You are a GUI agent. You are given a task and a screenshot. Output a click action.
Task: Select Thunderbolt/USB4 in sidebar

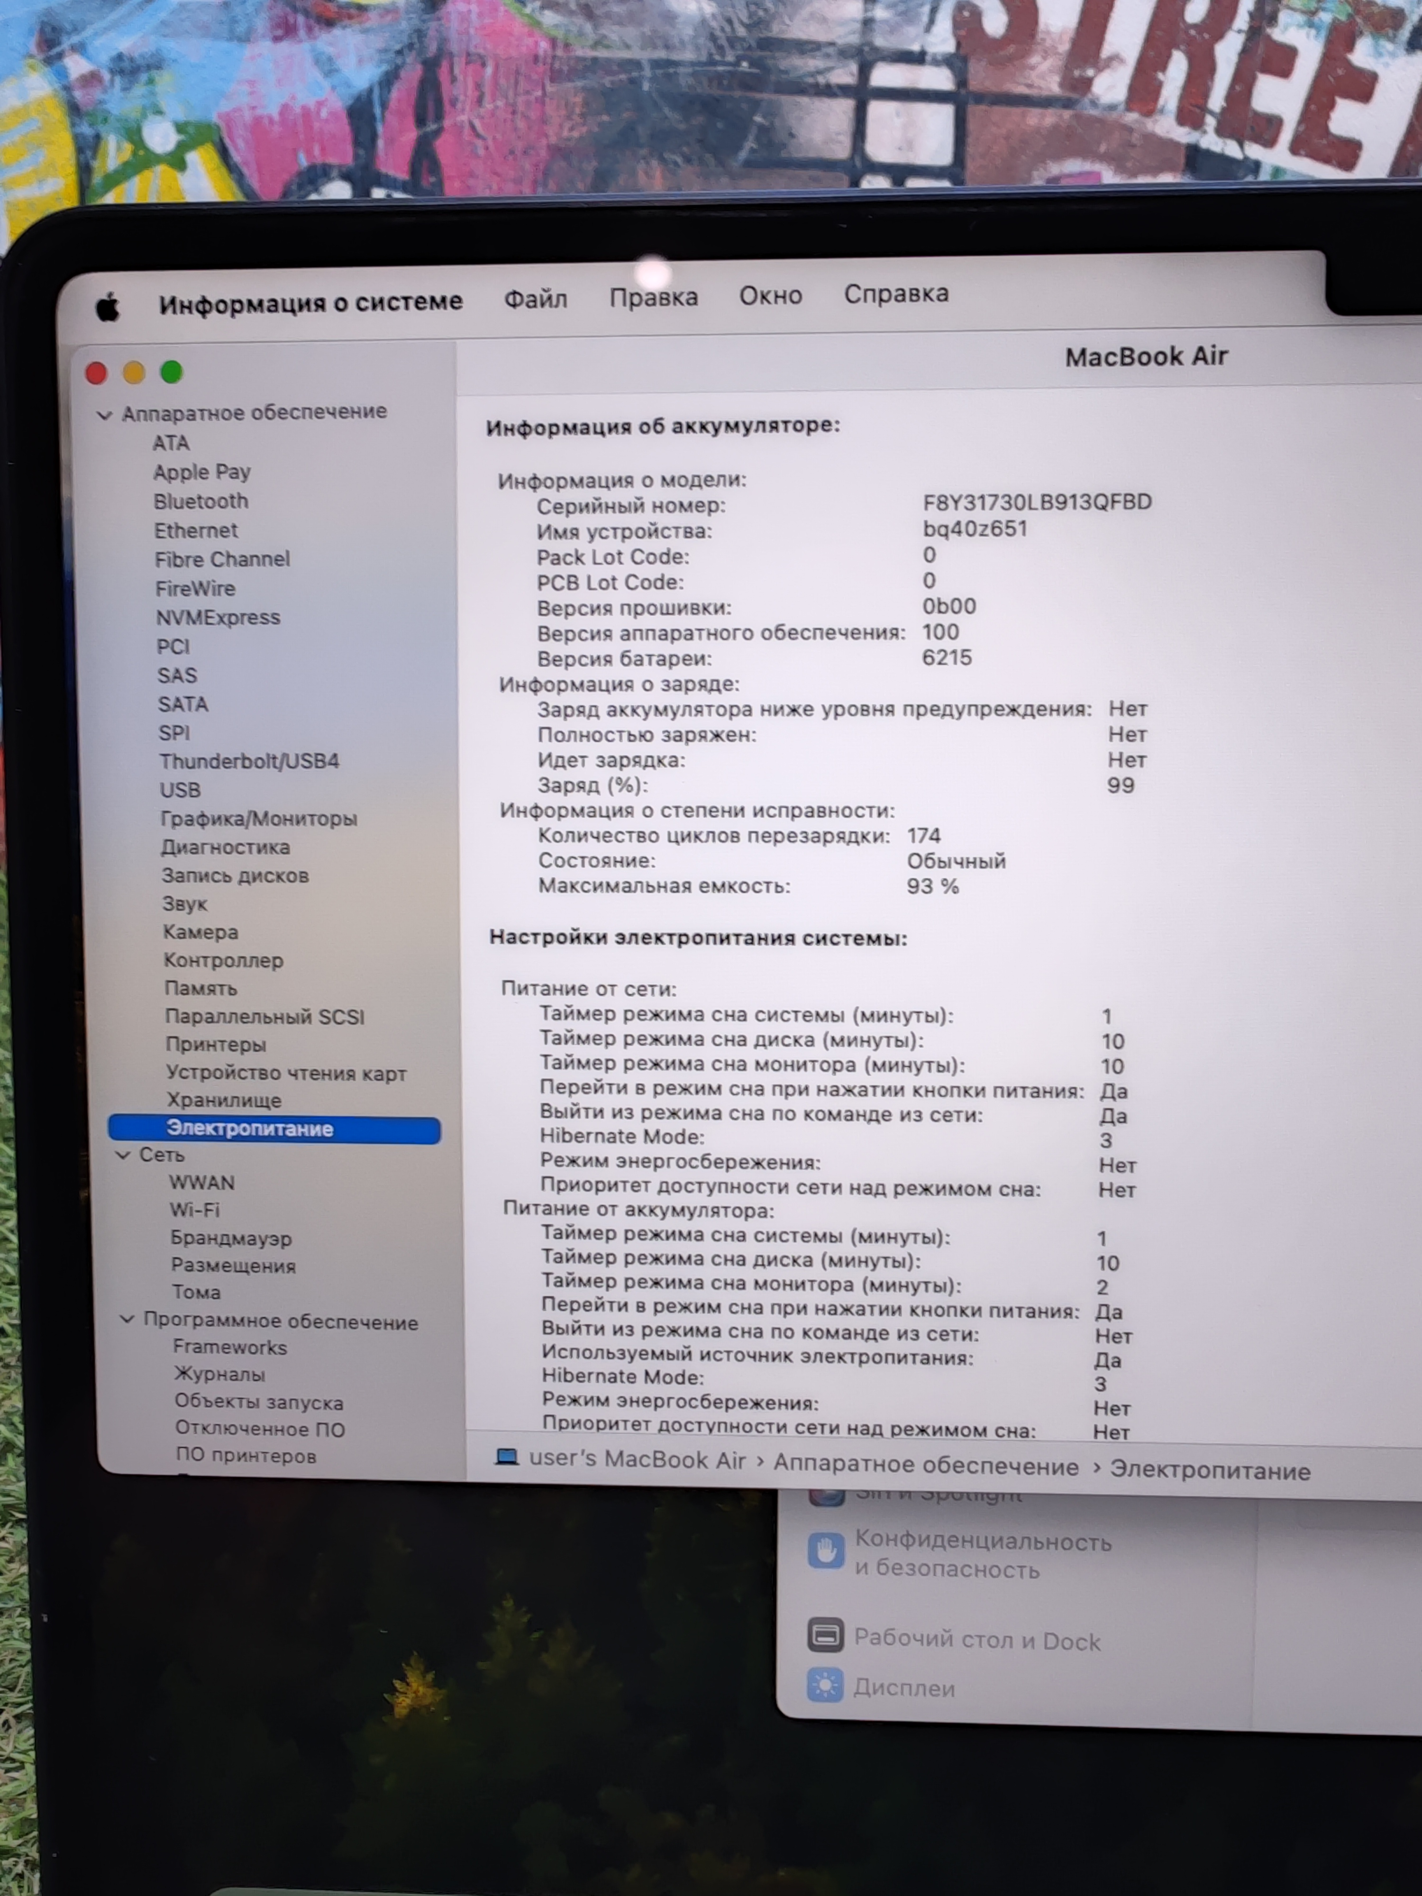(248, 761)
